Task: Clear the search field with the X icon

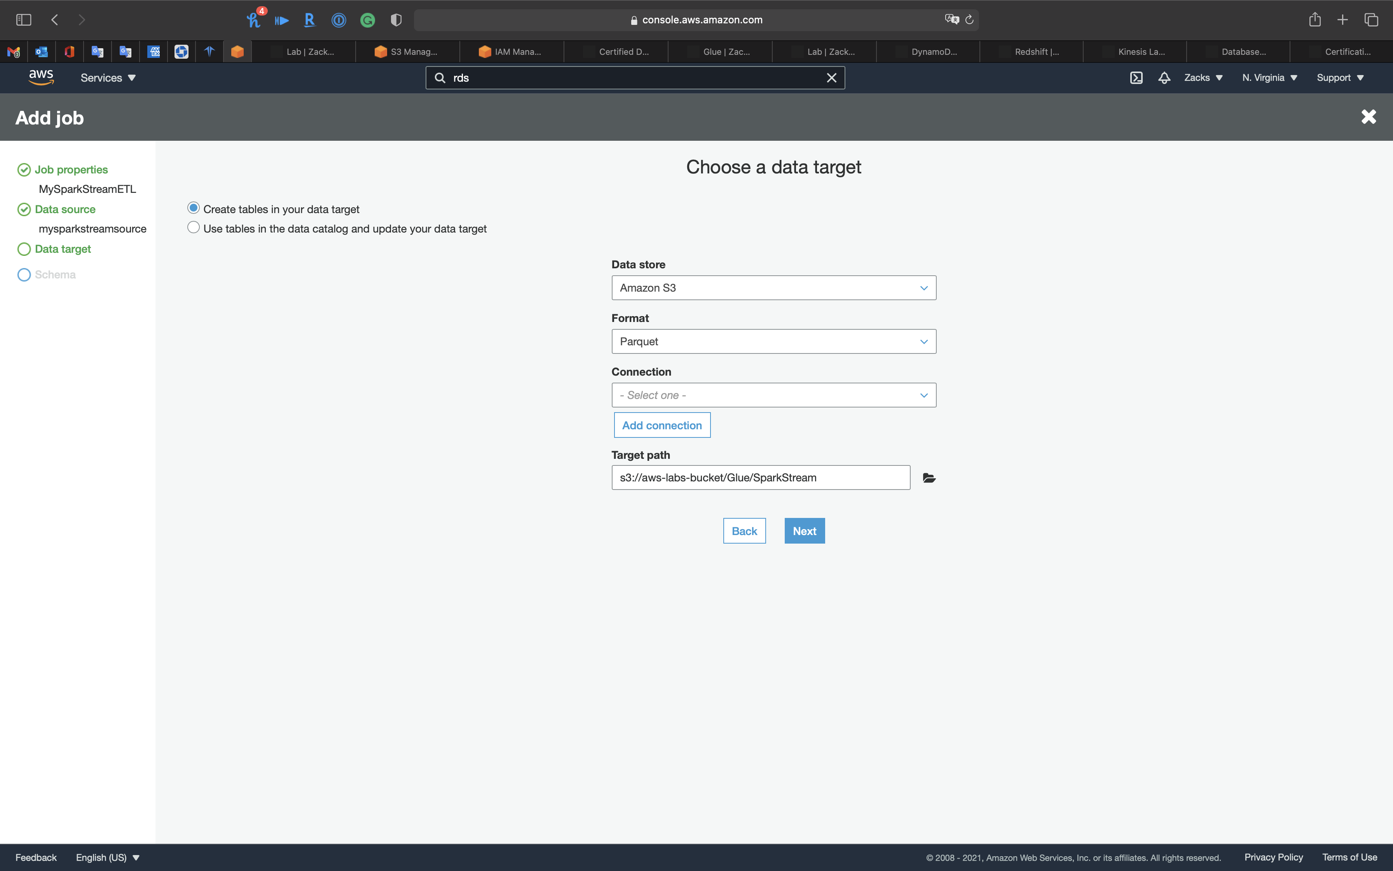Action: click(831, 78)
